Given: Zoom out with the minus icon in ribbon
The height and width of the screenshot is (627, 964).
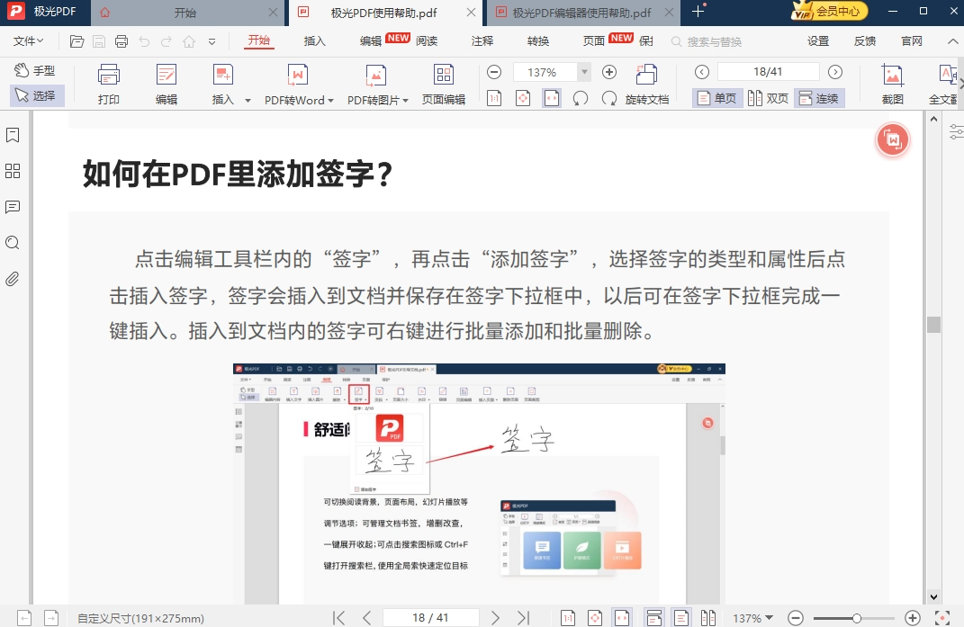Looking at the screenshot, I should coord(494,72).
